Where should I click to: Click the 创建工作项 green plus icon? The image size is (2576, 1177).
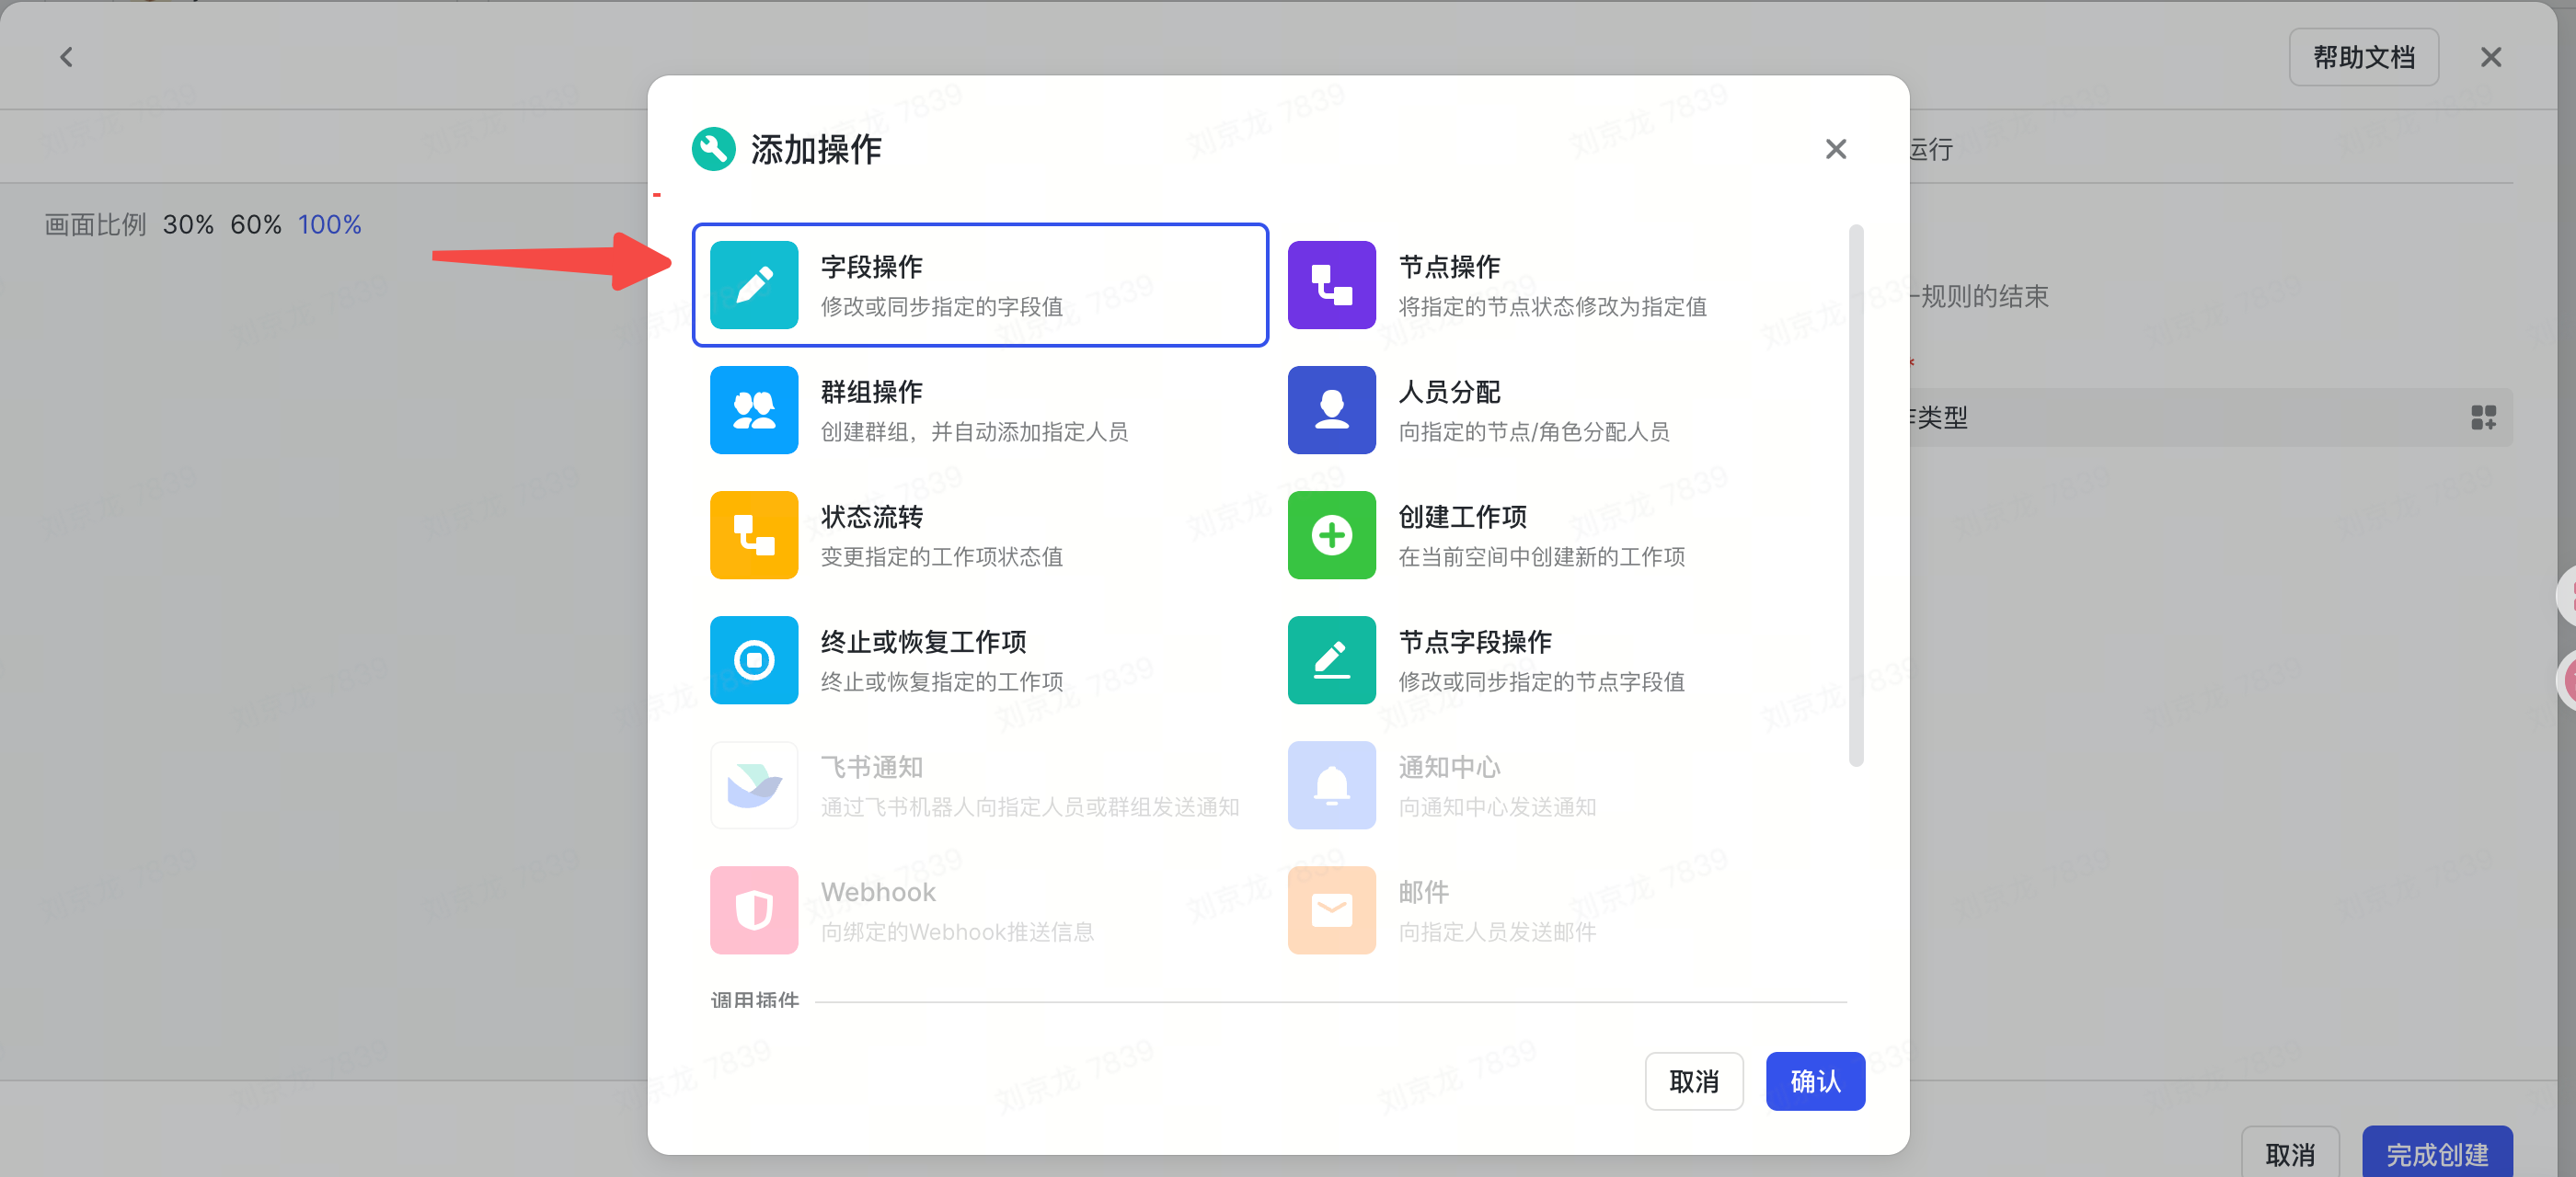click(x=1331, y=534)
